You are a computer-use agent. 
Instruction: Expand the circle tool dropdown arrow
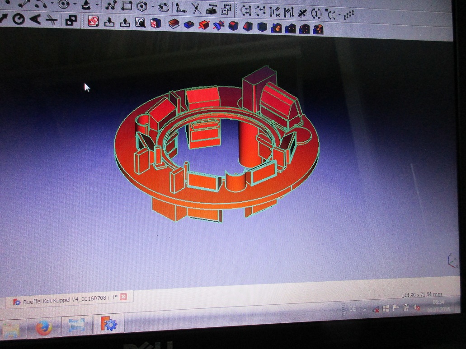pyautogui.click(x=75, y=5)
